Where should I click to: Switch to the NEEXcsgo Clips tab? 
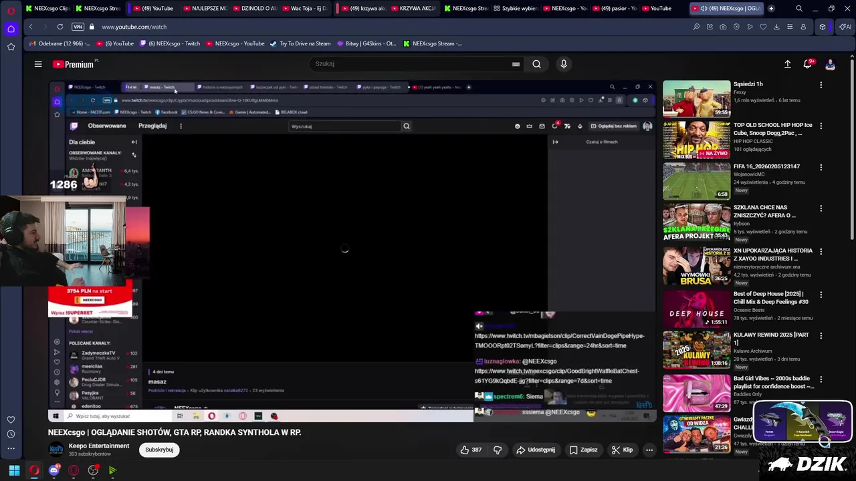pyautogui.click(x=47, y=9)
